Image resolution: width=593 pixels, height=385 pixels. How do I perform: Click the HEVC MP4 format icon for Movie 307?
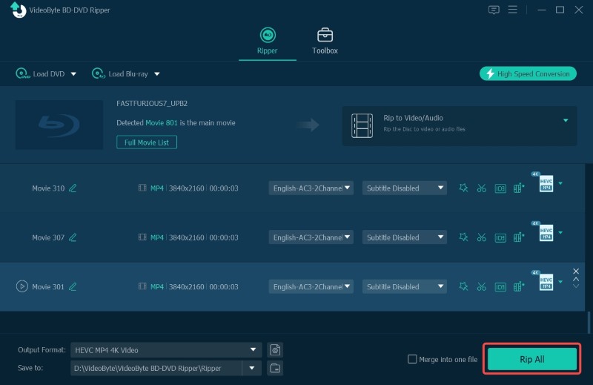coord(546,233)
